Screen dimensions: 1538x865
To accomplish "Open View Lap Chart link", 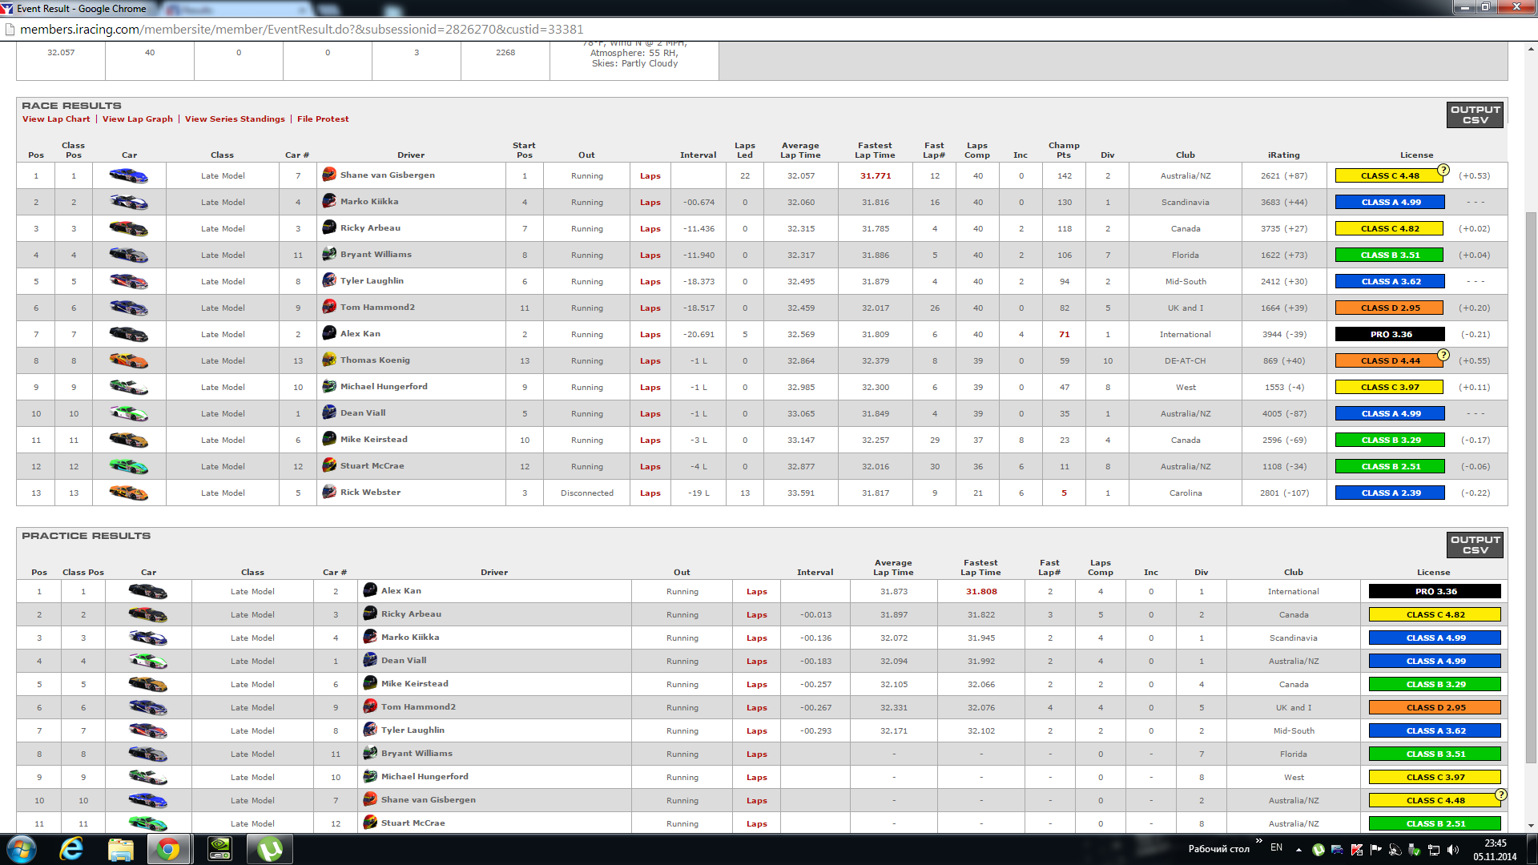I will click(56, 119).
